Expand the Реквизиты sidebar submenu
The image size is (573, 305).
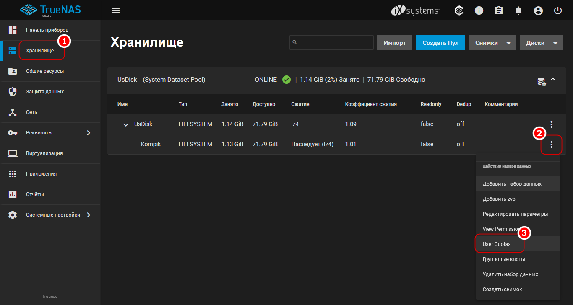[x=89, y=133]
